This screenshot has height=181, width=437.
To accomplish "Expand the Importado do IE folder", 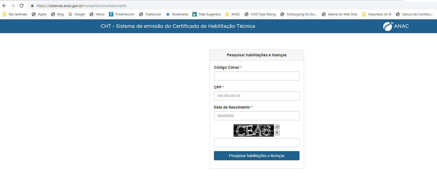I will tap(377, 14).
